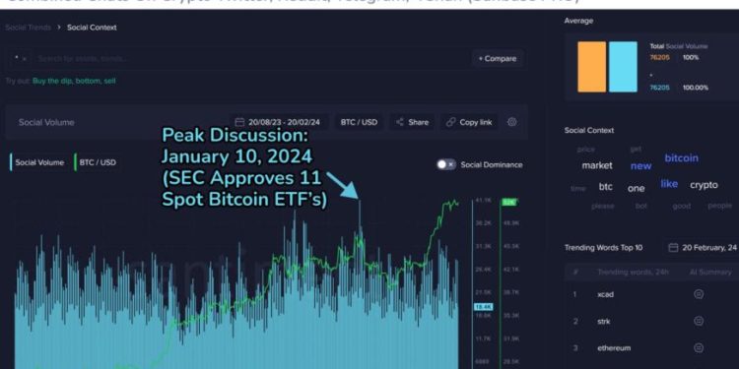Remove the asterisk search tag

(x=25, y=59)
